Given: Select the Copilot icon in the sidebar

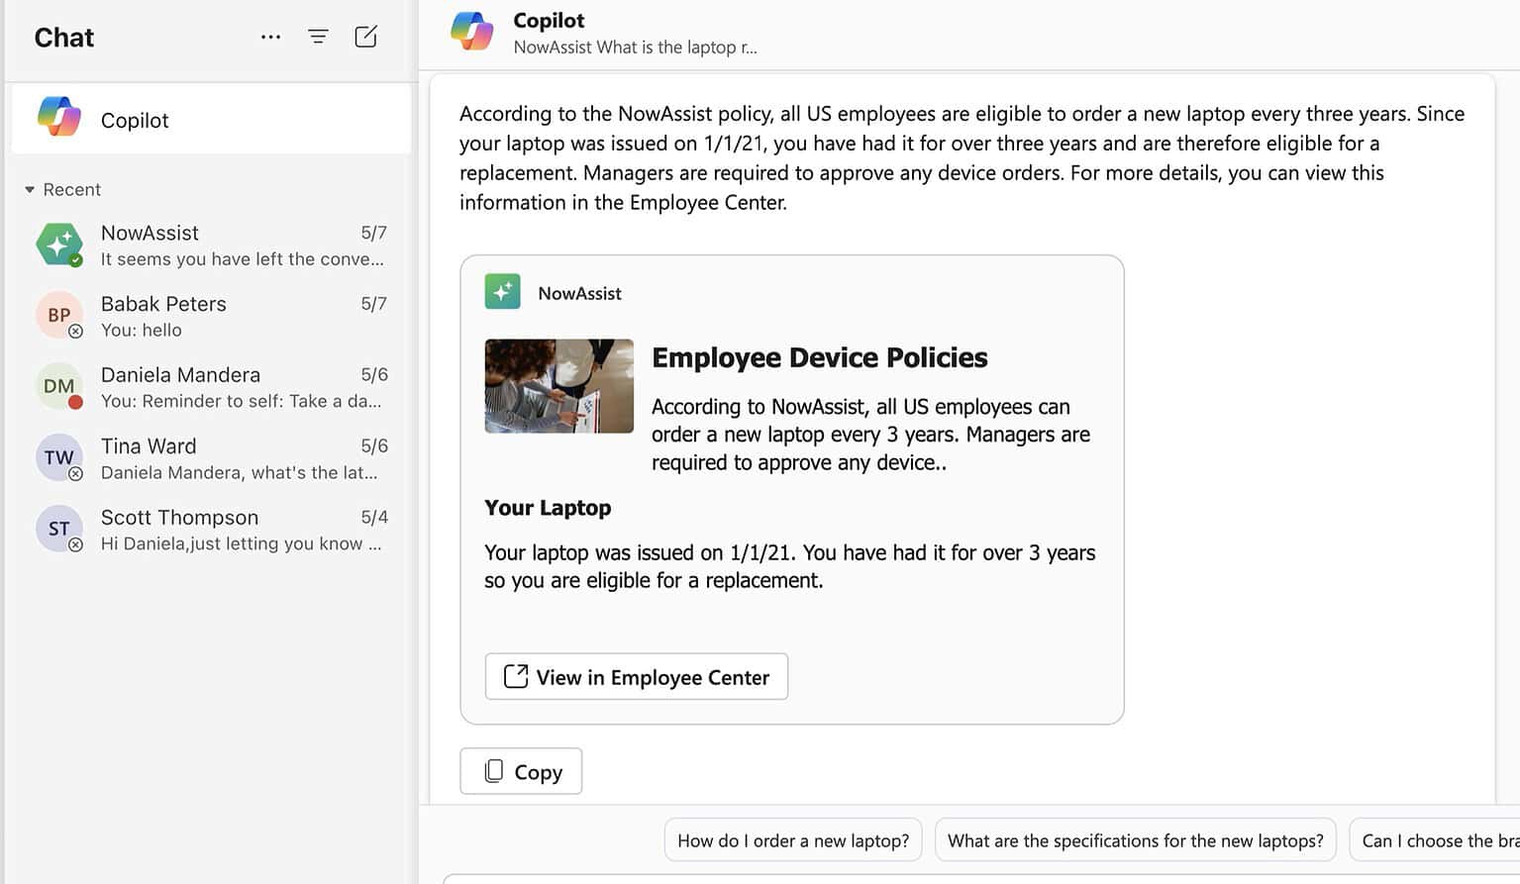Looking at the screenshot, I should tap(58, 117).
